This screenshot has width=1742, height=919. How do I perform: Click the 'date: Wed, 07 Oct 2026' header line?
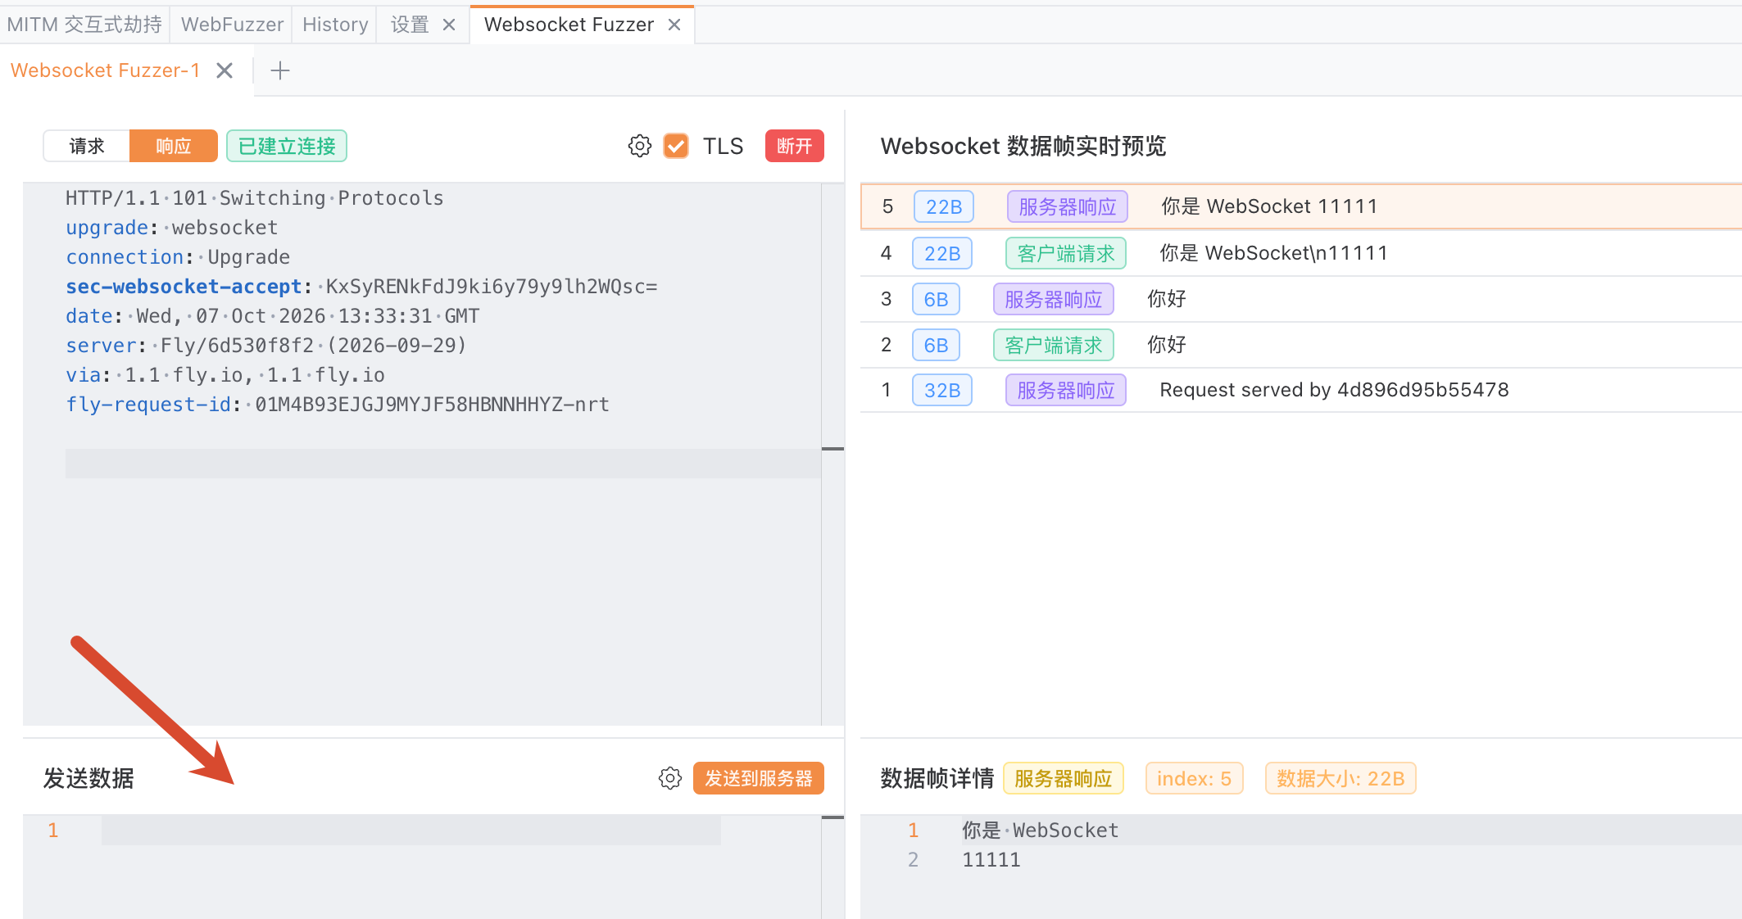pos(273,316)
